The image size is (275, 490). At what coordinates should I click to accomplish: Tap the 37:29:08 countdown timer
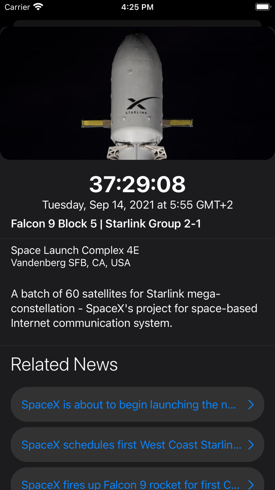coord(137,184)
